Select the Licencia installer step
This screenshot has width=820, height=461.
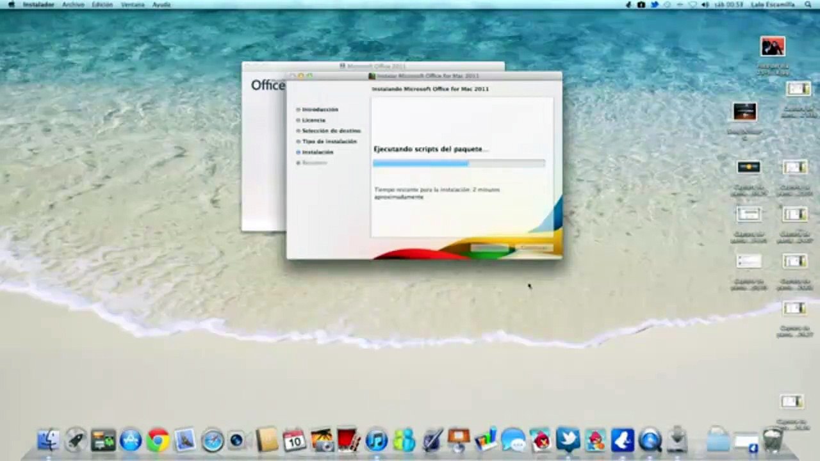(x=313, y=120)
